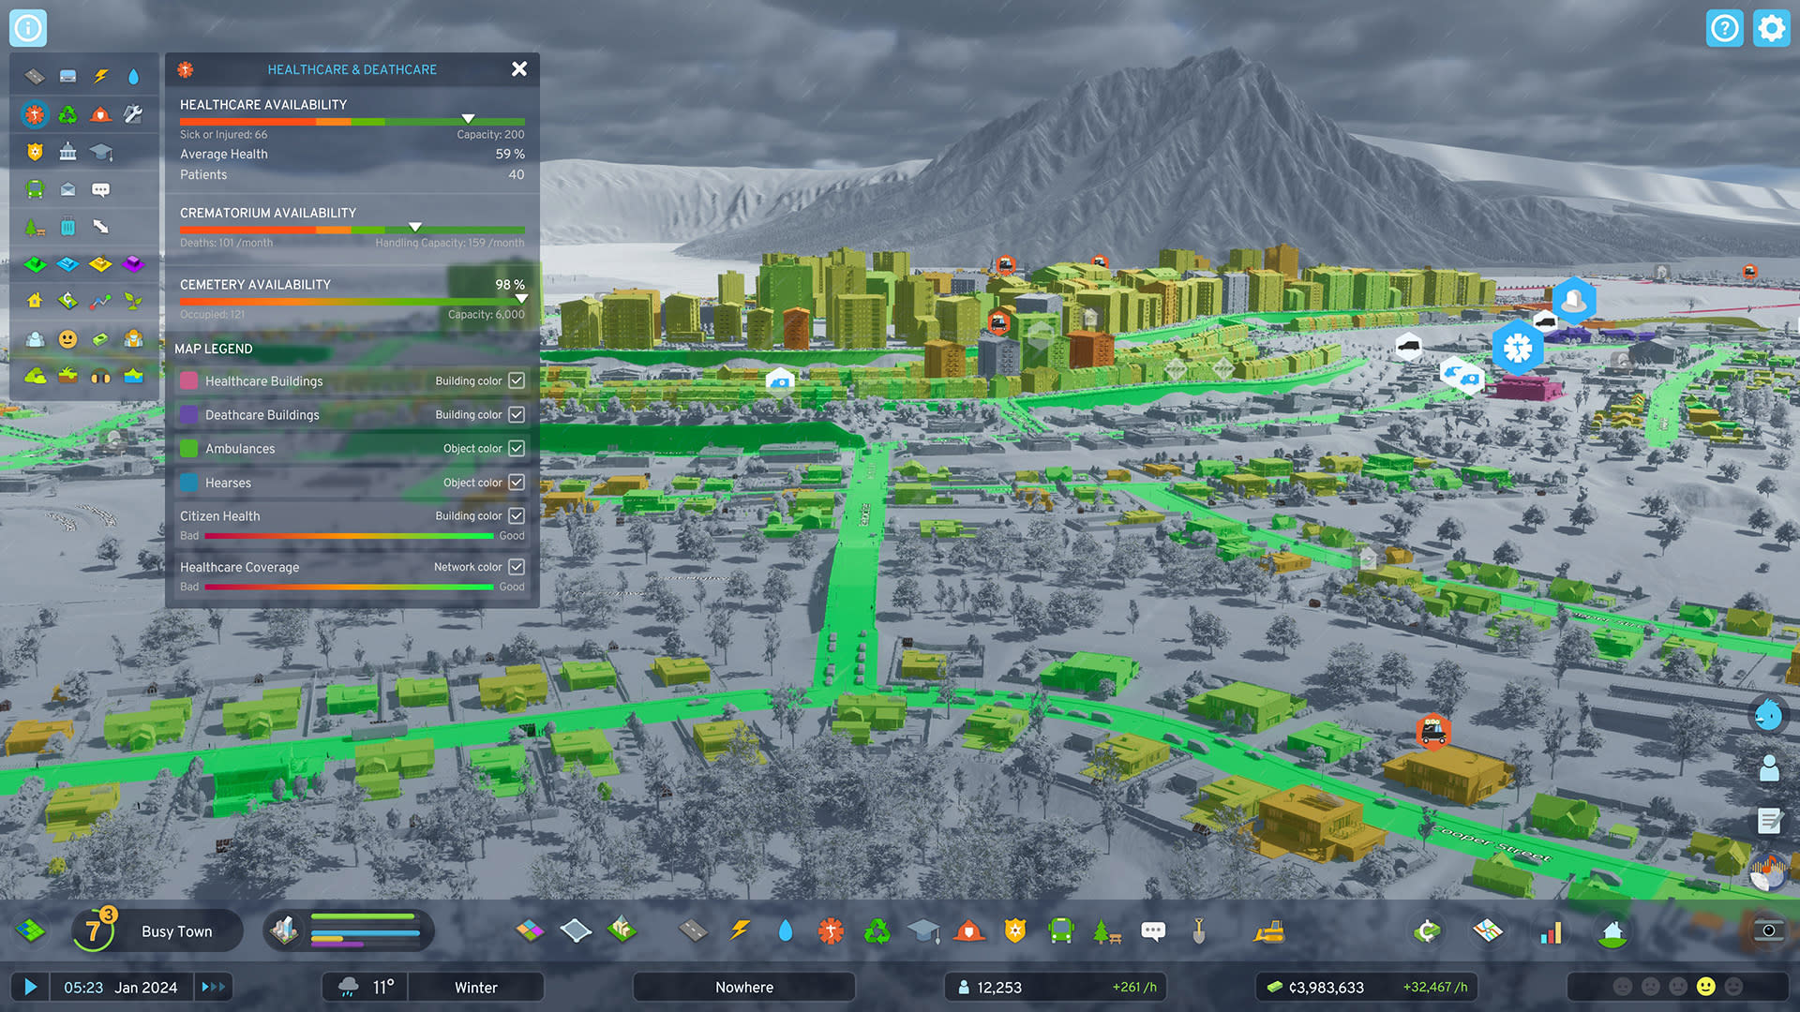The width and height of the screenshot is (1800, 1012).
Task: Select the Electricity info view icon
Action: pyautogui.click(x=100, y=77)
